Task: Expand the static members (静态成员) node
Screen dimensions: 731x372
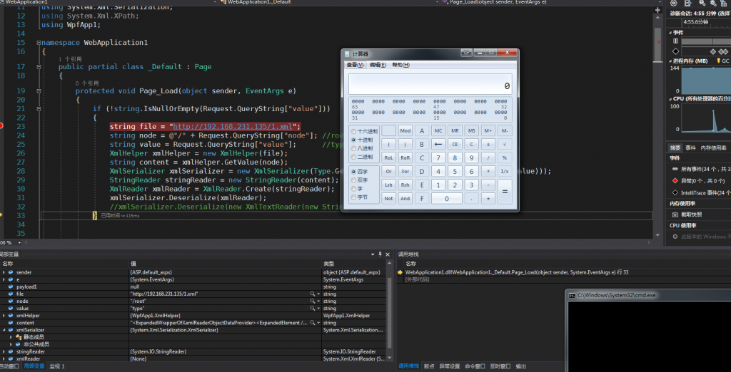Action: click(x=11, y=337)
